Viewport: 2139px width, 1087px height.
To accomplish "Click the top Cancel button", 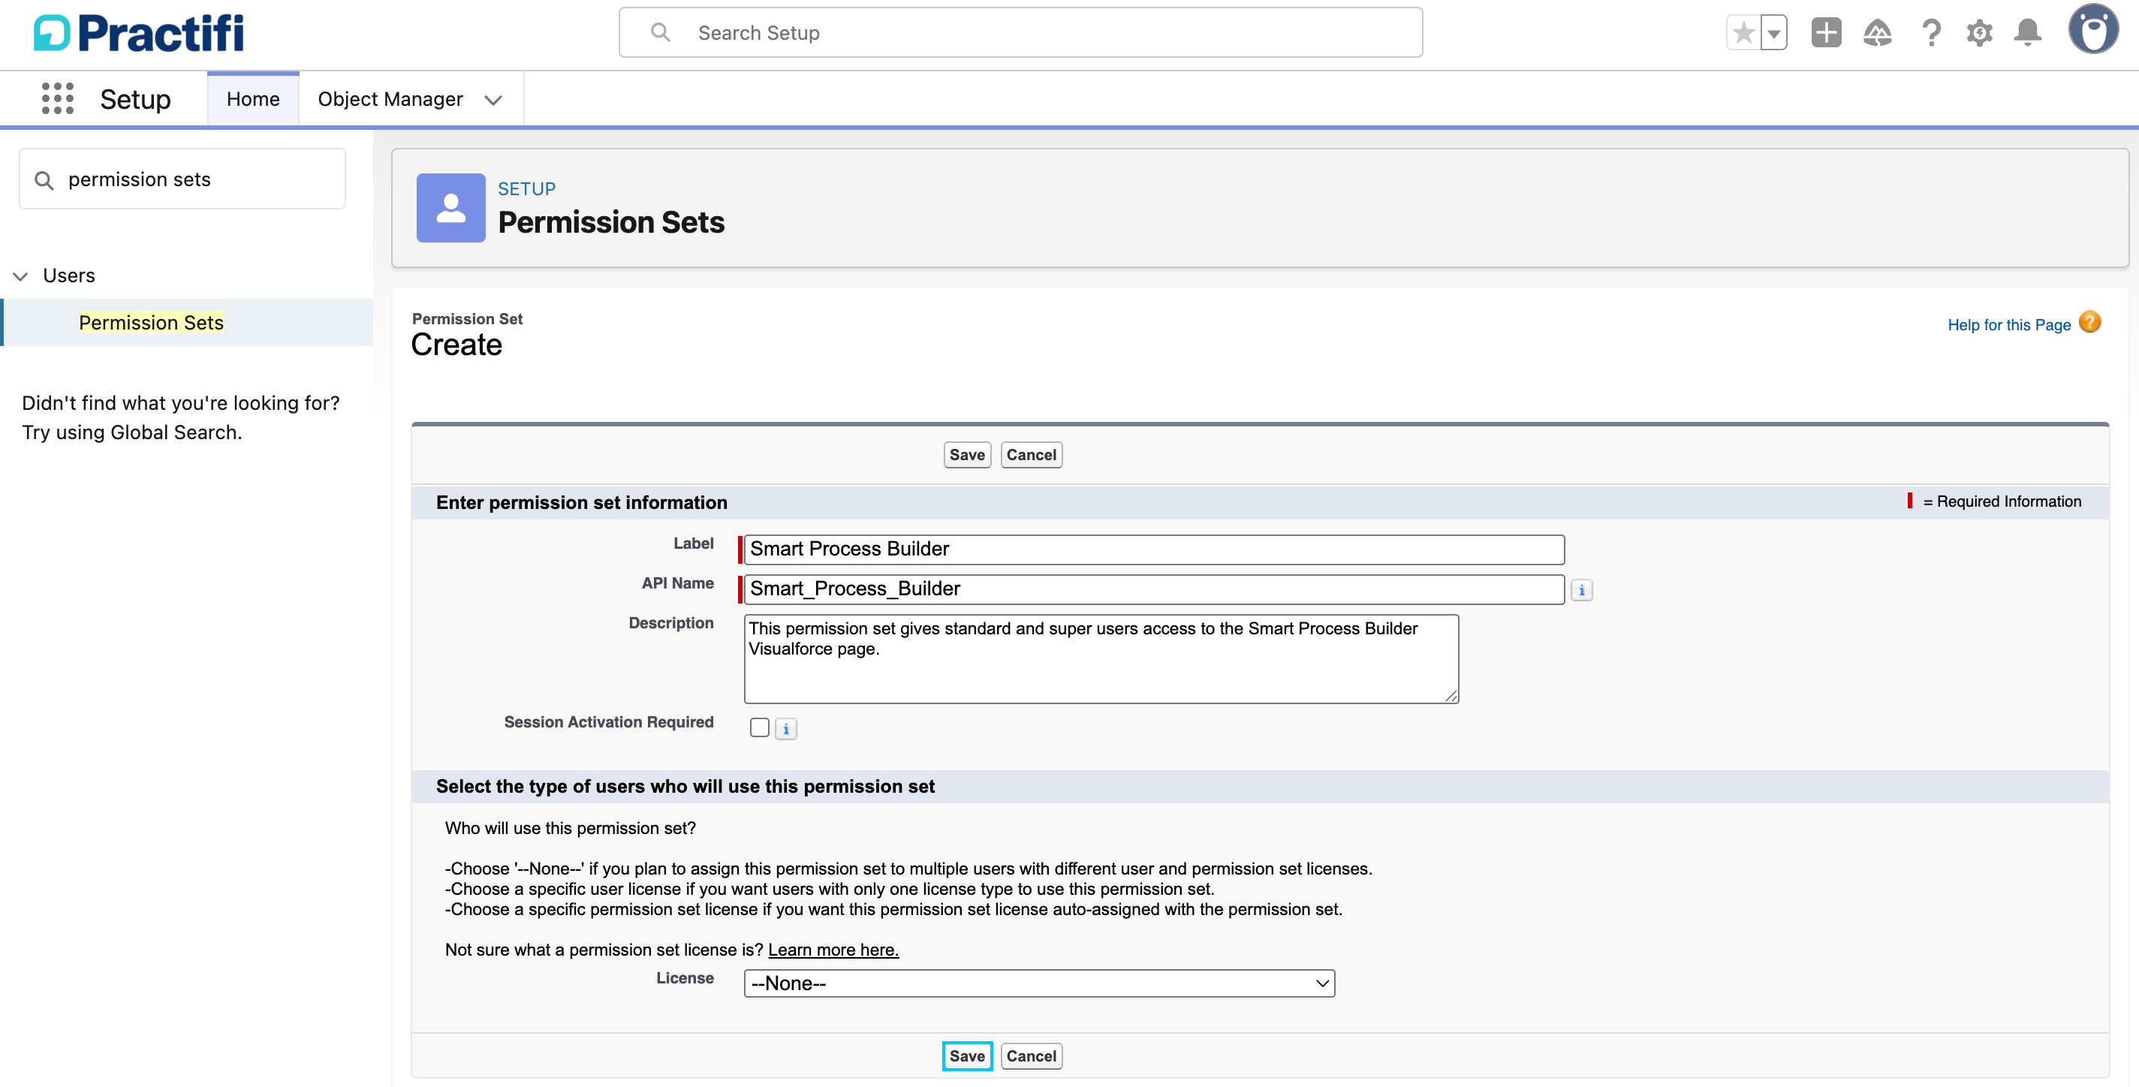I will 1032,455.
